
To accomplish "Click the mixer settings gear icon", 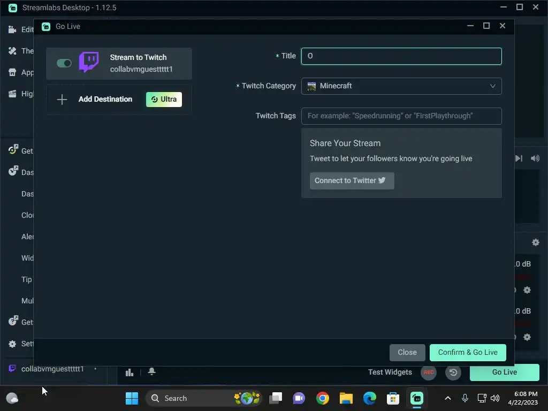I will [x=535, y=242].
